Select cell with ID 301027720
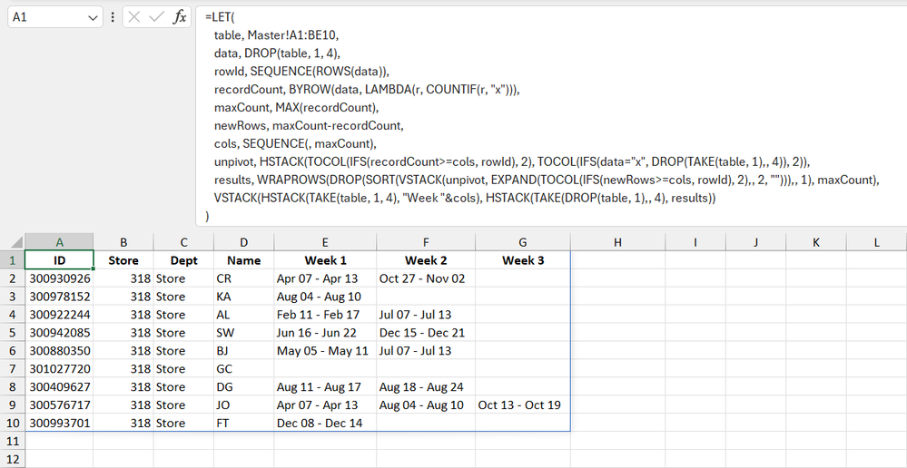The height and width of the screenshot is (468, 907). click(x=59, y=368)
